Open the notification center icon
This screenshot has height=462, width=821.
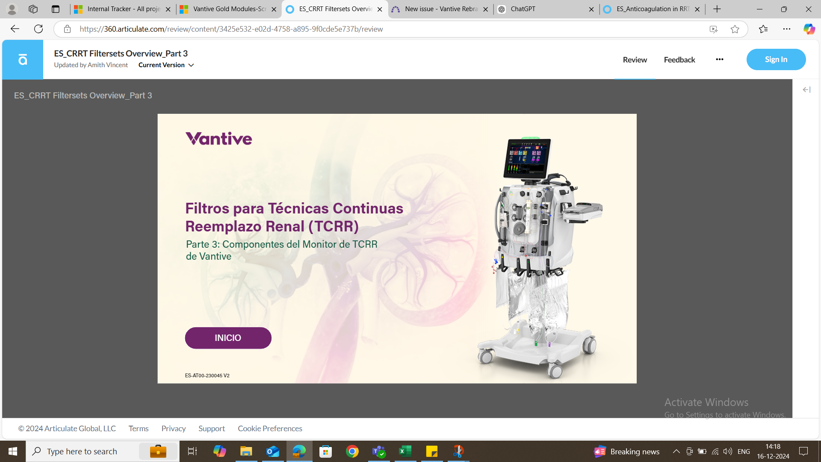point(804,451)
